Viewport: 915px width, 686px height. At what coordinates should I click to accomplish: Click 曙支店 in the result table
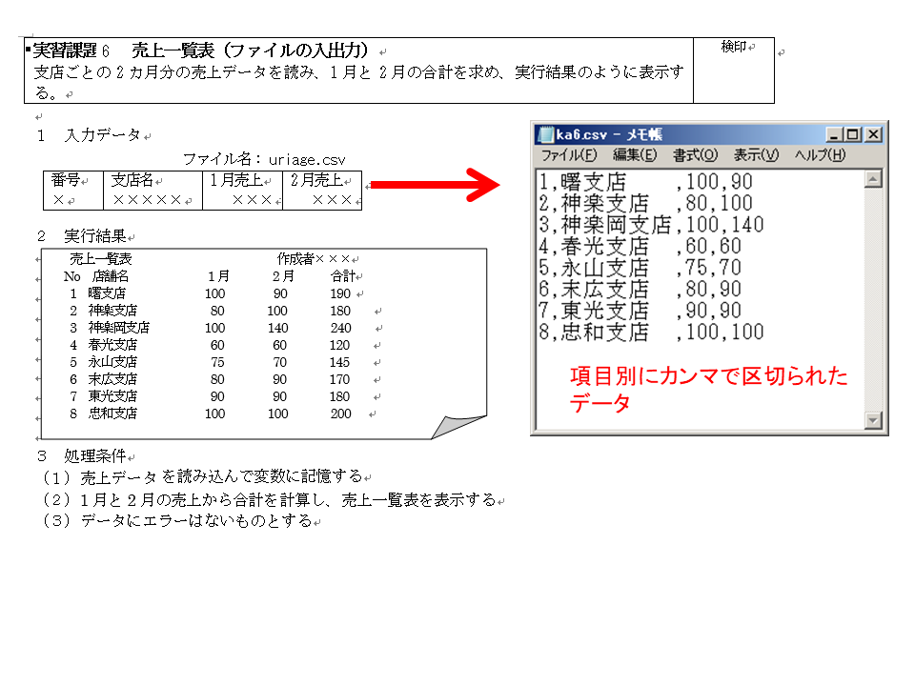pyautogui.click(x=106, y=293)
